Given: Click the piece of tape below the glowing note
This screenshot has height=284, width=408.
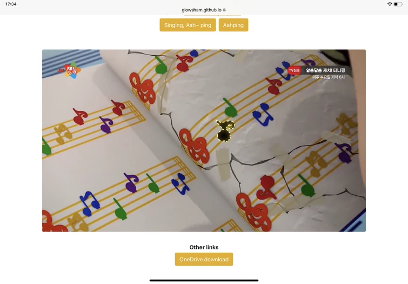Looking at the screenshot, I should [223, 164].
